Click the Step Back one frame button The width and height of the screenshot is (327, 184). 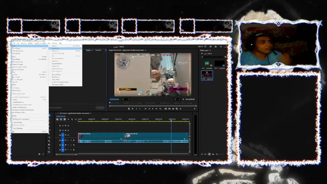click(149, 109)
